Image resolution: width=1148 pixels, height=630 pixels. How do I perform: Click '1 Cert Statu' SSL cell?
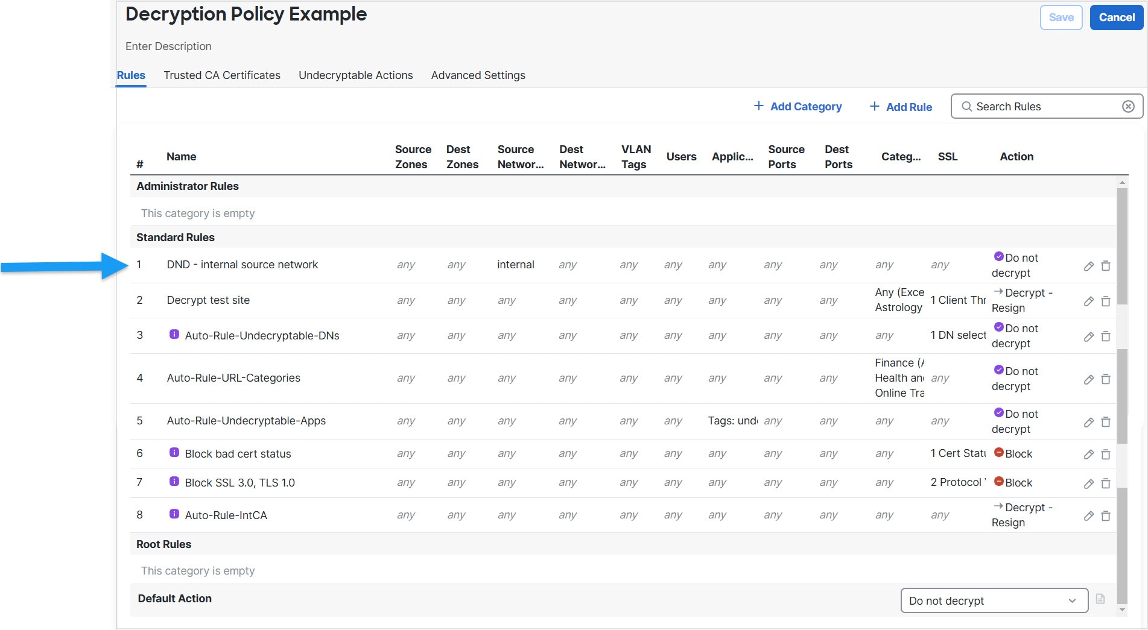pos(958,453)
